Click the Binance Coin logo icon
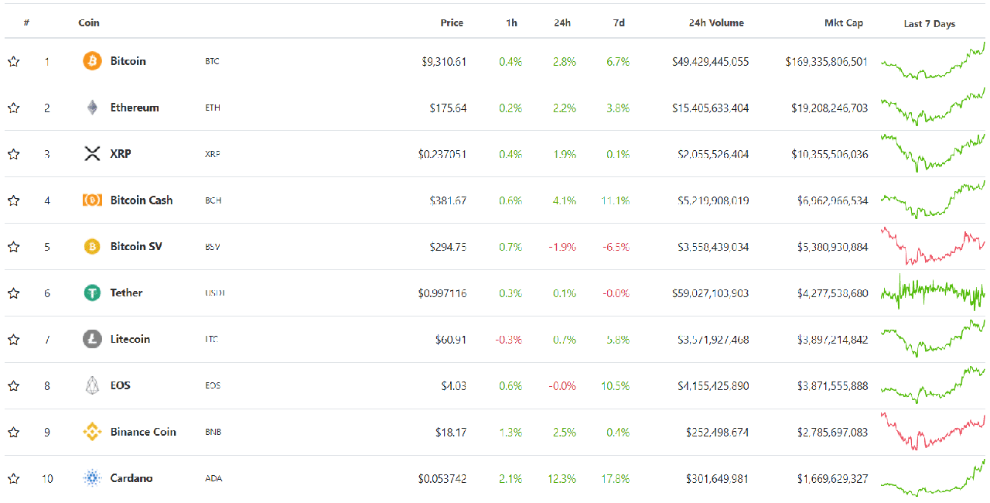The width and height of the screenshot is (990, 503). point(92,433)
